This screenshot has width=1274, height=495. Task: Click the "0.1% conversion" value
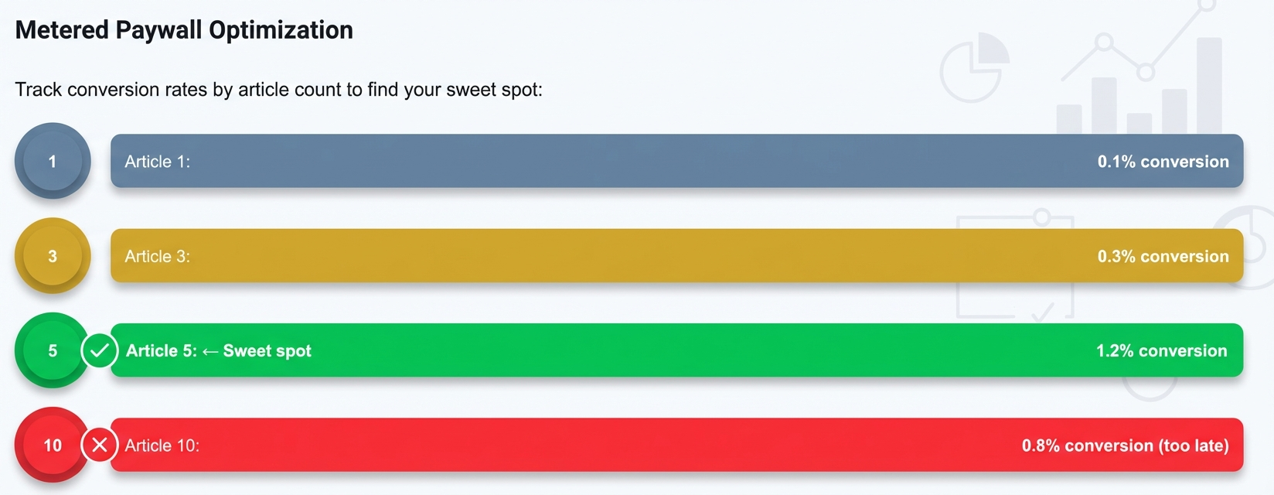(1163, 162)
